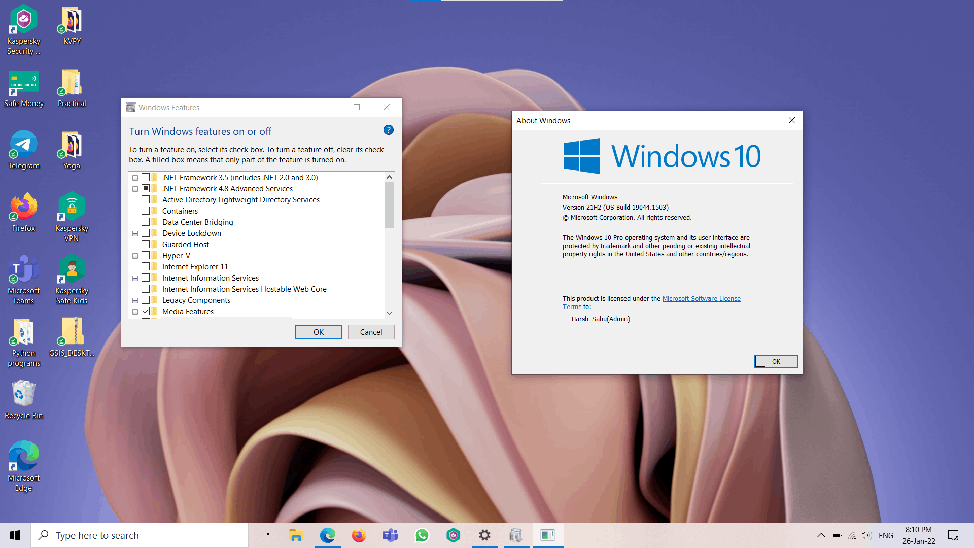The width and height of the screenshot is (974, 548).
Task: Launch Microsoft Edge desktop shortcut
Action: 23,467
